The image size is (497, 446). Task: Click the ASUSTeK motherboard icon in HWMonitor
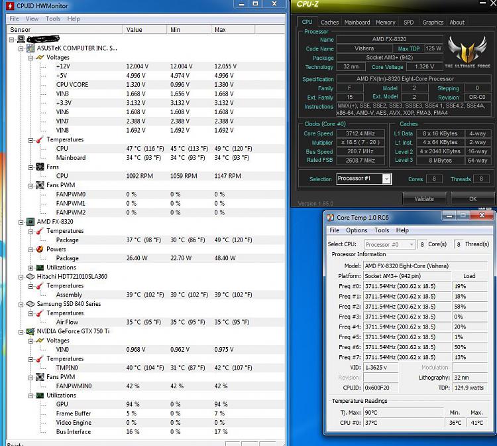click(x=30, y=48)
